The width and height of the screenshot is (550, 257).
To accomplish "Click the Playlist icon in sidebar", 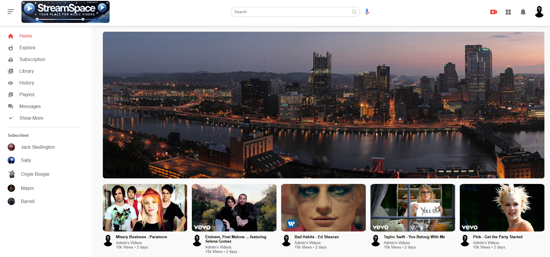I will pos(11,95).
